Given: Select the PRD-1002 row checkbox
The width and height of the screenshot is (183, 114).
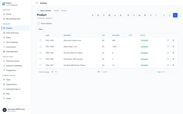Looking at the screenshot, I should point(40,59).
